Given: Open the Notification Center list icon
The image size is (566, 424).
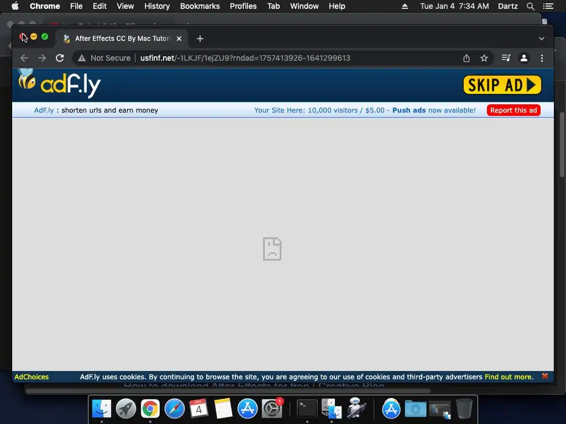Looking at the screenshot, I should (x=548, y=6).
